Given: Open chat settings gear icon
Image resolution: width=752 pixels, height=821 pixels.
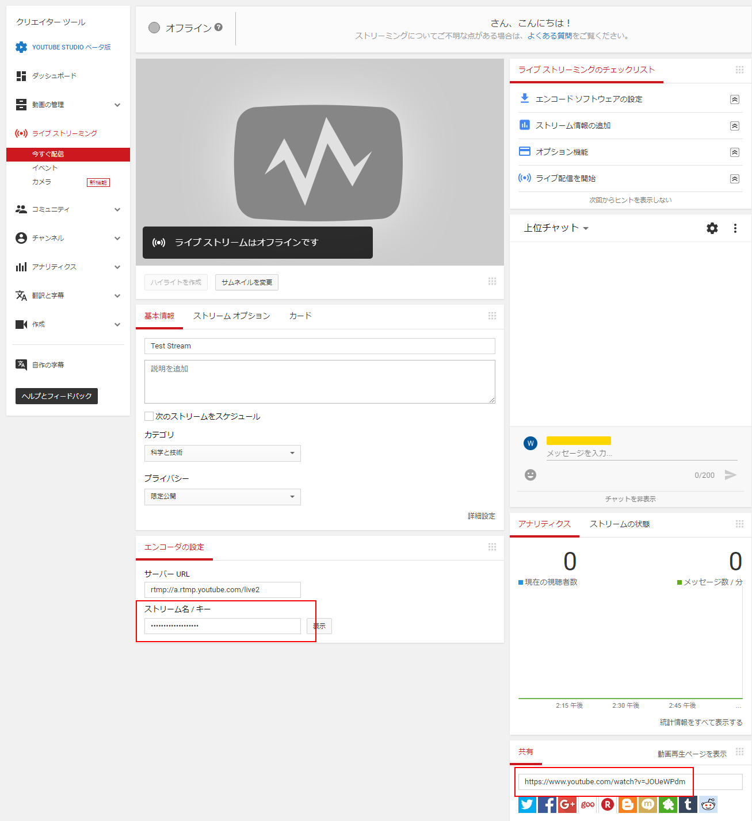Looking at the screenshot, I should pos(712,228).
